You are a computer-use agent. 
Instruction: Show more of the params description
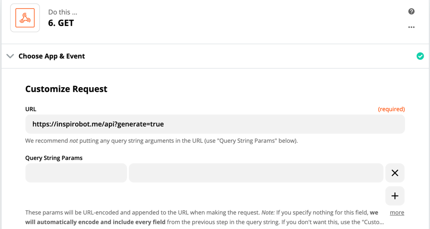(x=397, y=213)
